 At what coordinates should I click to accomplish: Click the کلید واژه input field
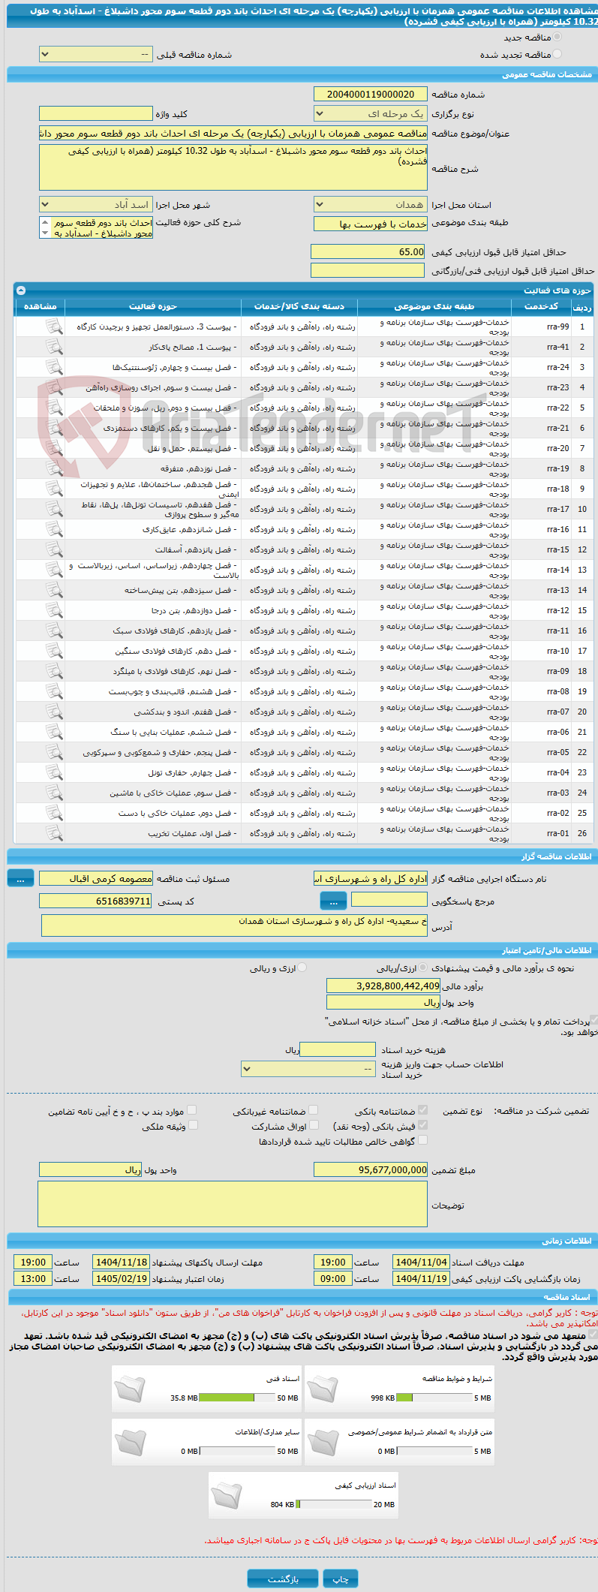click(95, 113)
